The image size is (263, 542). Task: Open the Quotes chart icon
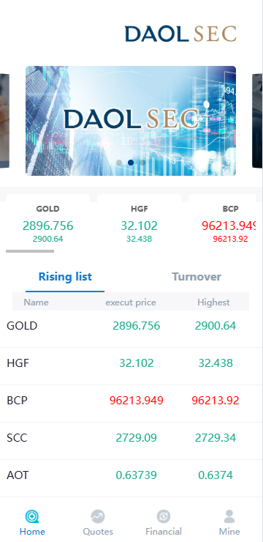[98, 516]
